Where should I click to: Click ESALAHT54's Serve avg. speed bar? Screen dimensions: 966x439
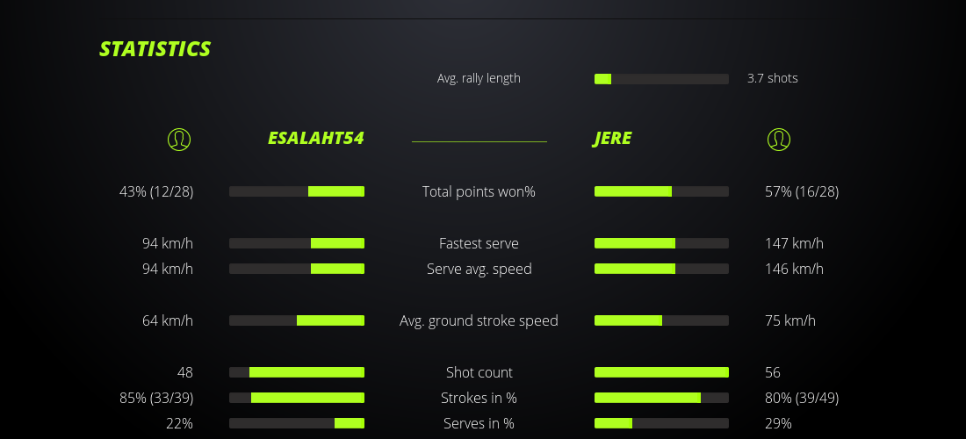(297, 269)
